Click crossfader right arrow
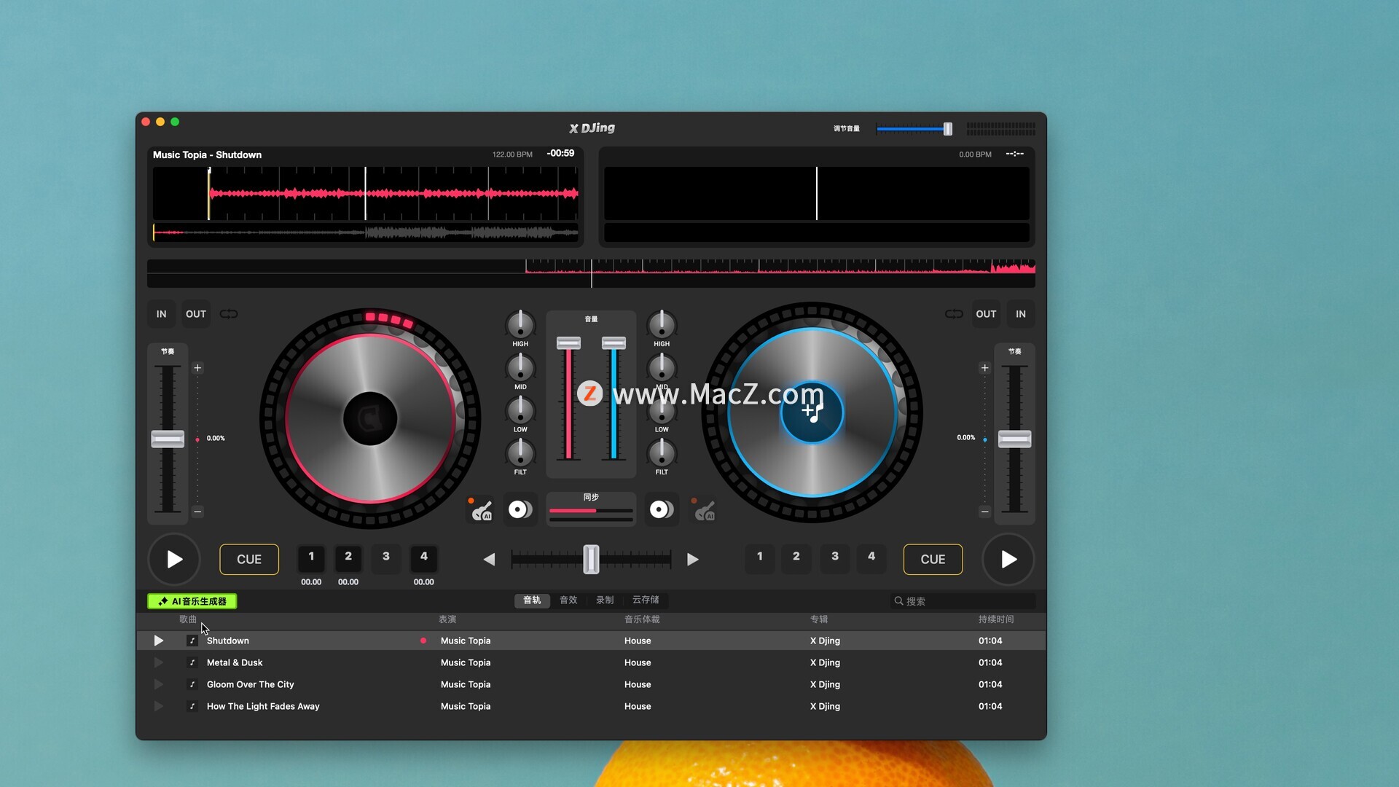Screen dimensions: 1399x787 (693, 560)
